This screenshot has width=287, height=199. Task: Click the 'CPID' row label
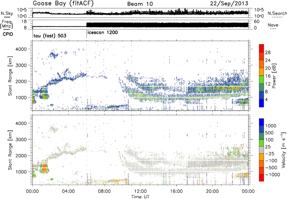[8, 34]
